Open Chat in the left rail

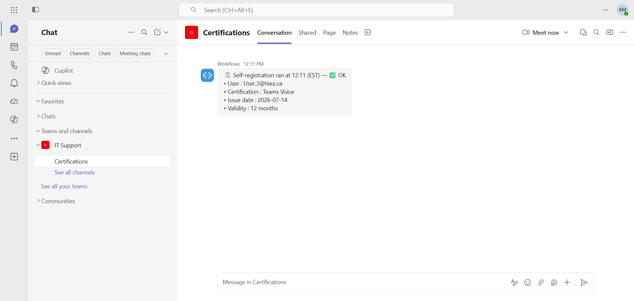coord(14,29)
